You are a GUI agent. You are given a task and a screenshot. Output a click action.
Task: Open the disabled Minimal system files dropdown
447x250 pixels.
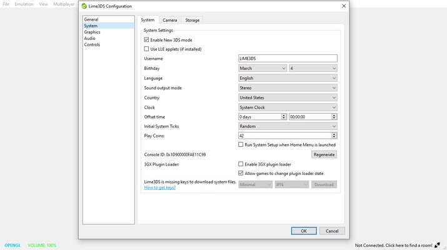coord(255,184)
